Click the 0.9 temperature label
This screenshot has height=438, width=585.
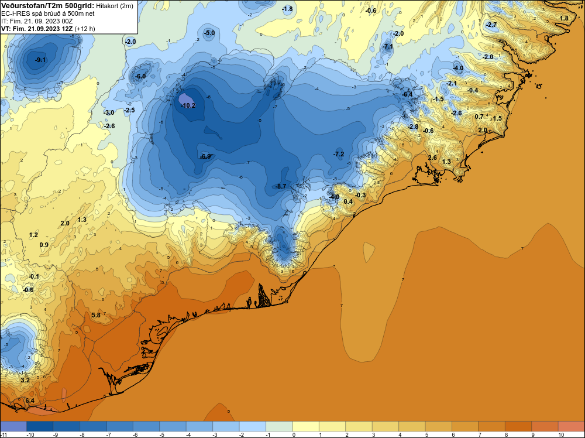(44, 245)
